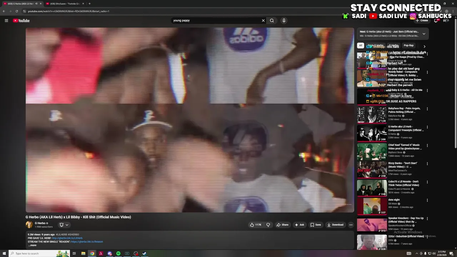
Task: Open Steam from the taskbar
Action: click(144, 253)
